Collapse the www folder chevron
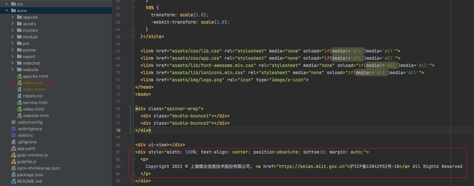 7,10
